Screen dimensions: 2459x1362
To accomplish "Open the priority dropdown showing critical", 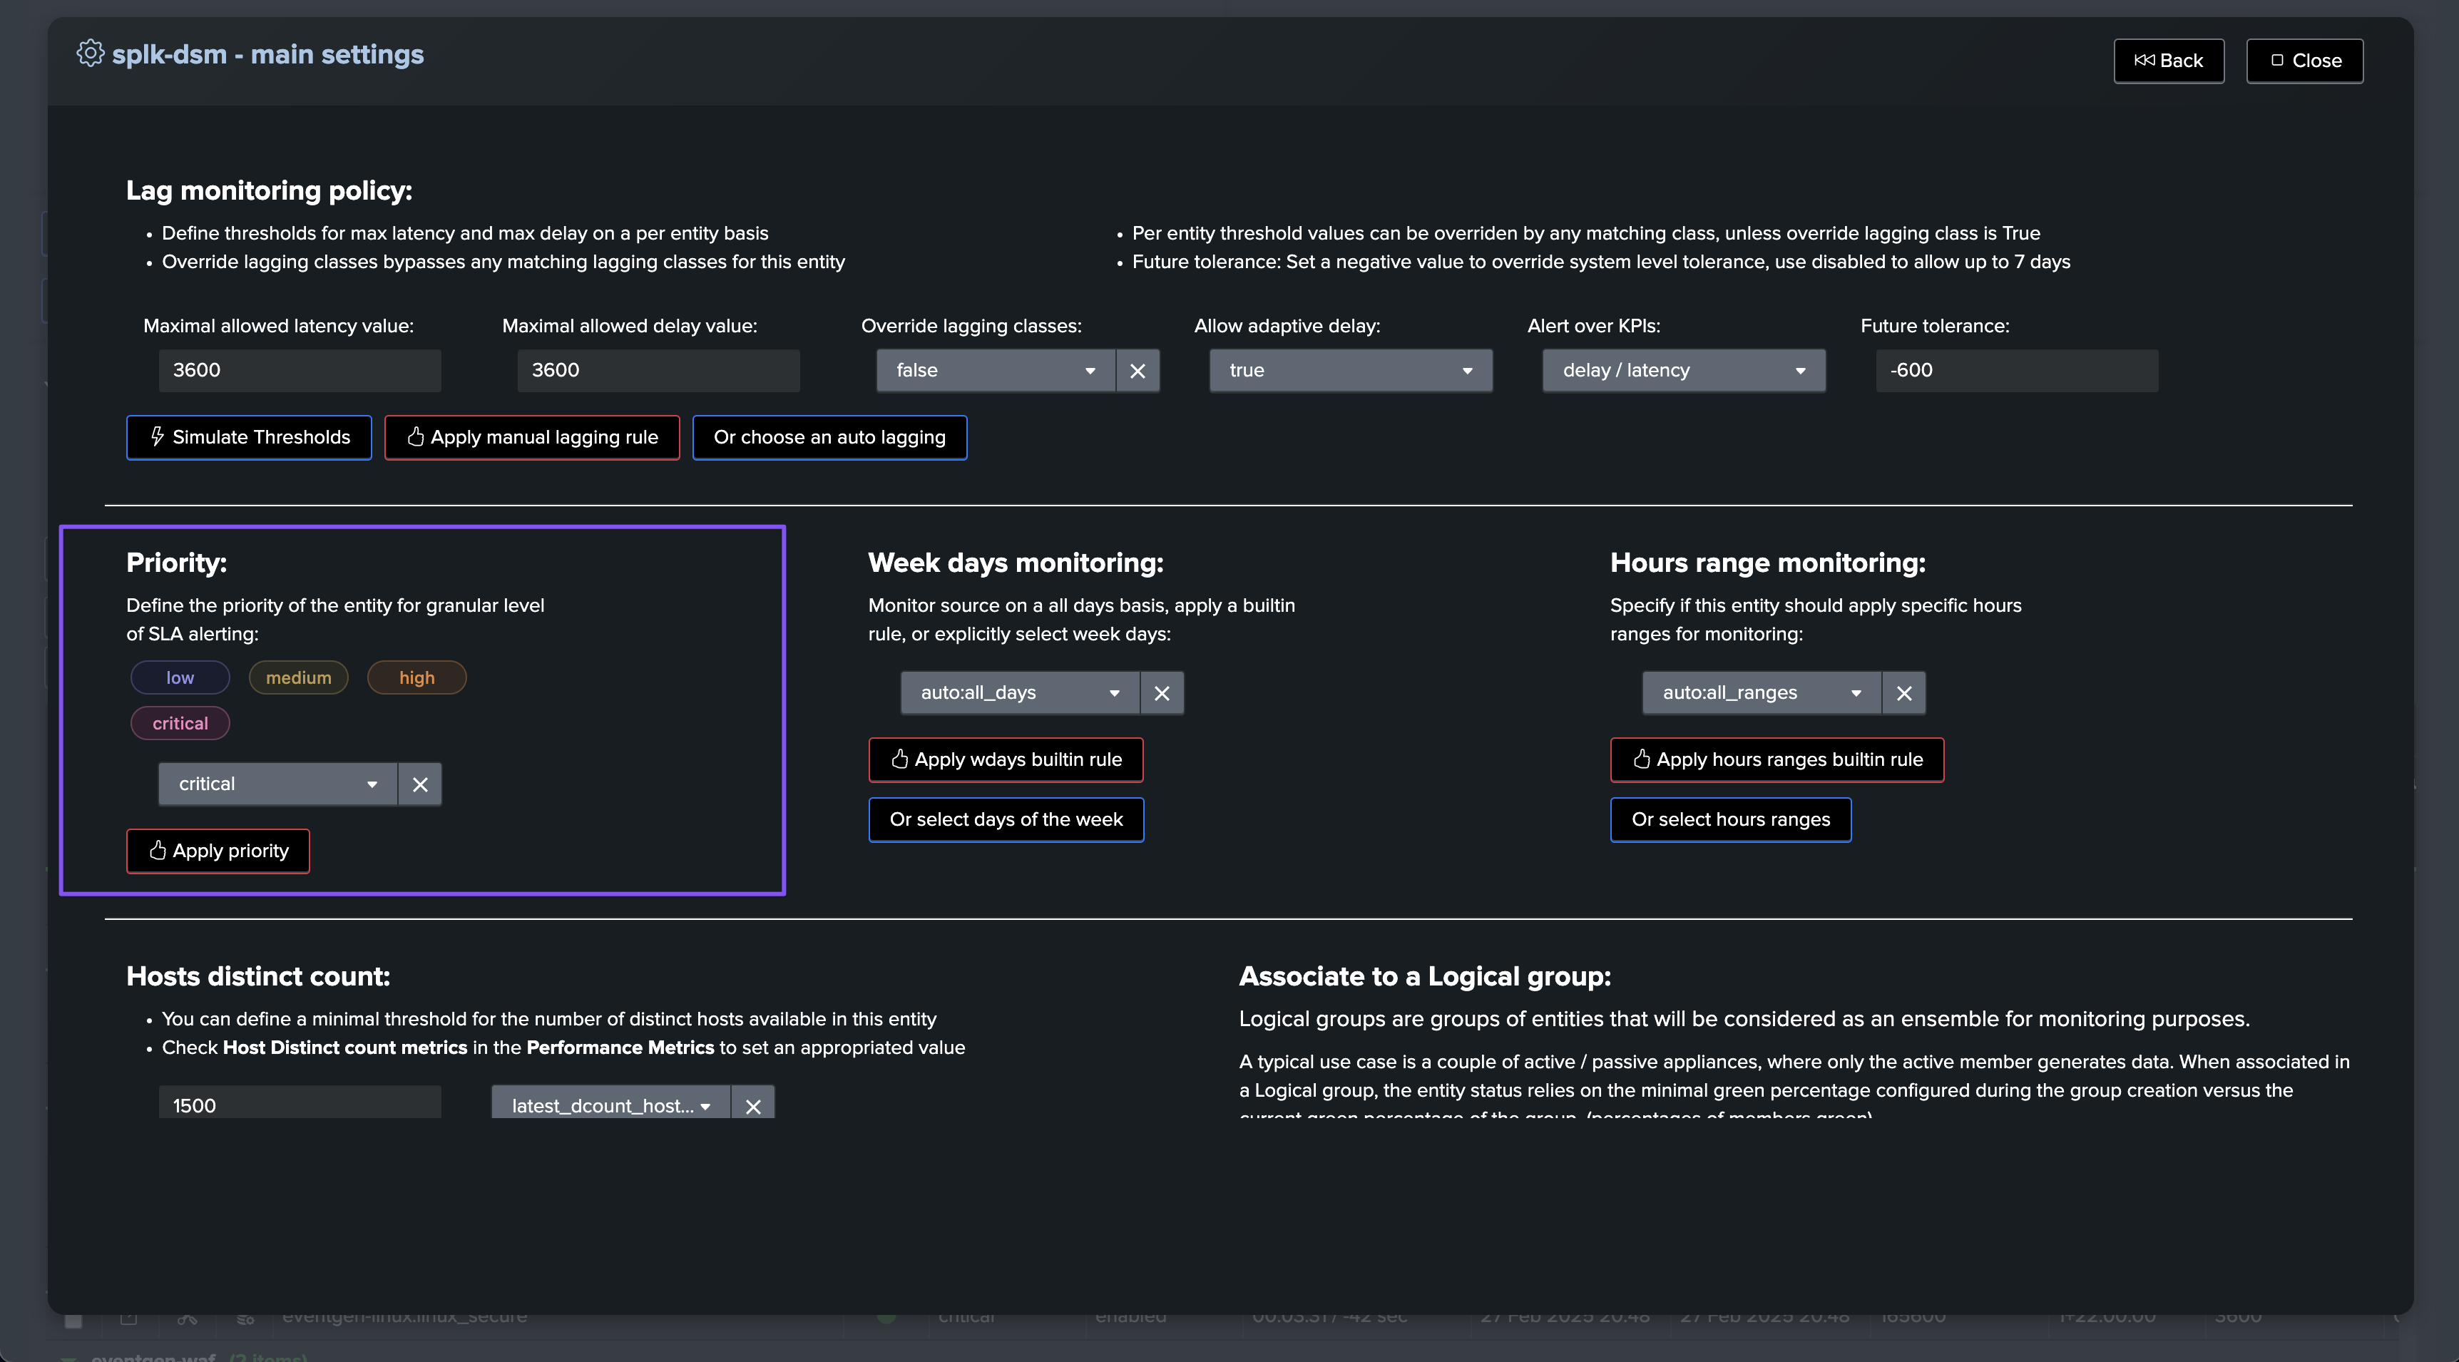I will point(278,784).
